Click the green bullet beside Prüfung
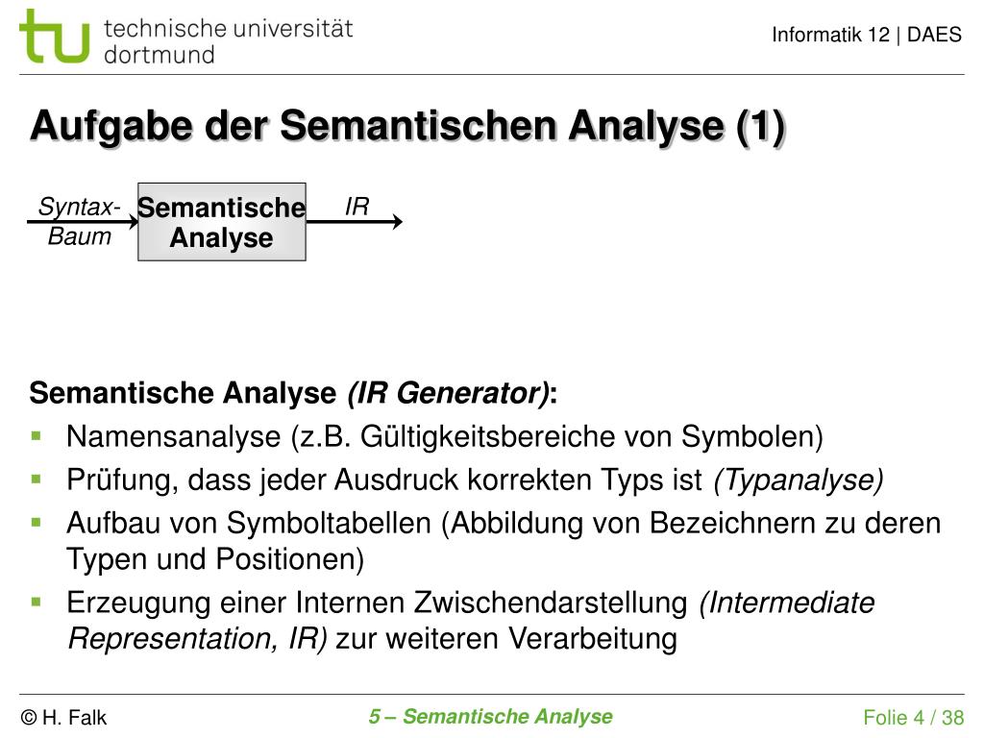Image resolution: width=984 pixels, height=738 pixels. point(36,480)
